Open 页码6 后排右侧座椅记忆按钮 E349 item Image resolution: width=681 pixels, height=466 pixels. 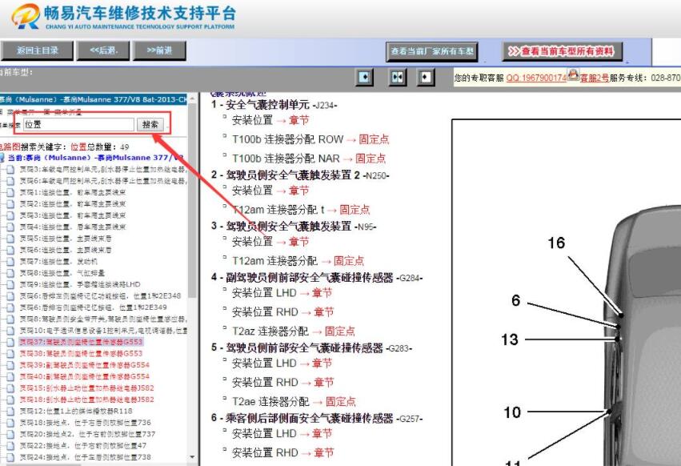[x=94, y=307]
